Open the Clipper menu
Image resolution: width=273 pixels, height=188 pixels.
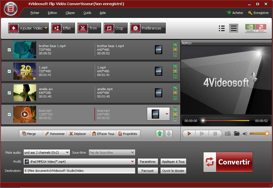tap(70, 13)
